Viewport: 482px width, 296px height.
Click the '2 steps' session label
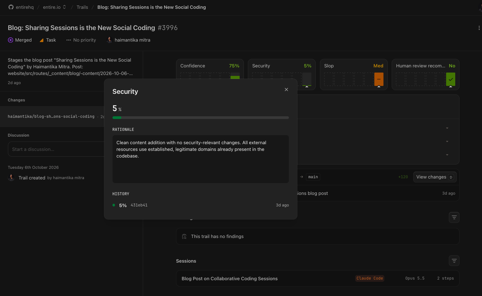tap(446, 278)
